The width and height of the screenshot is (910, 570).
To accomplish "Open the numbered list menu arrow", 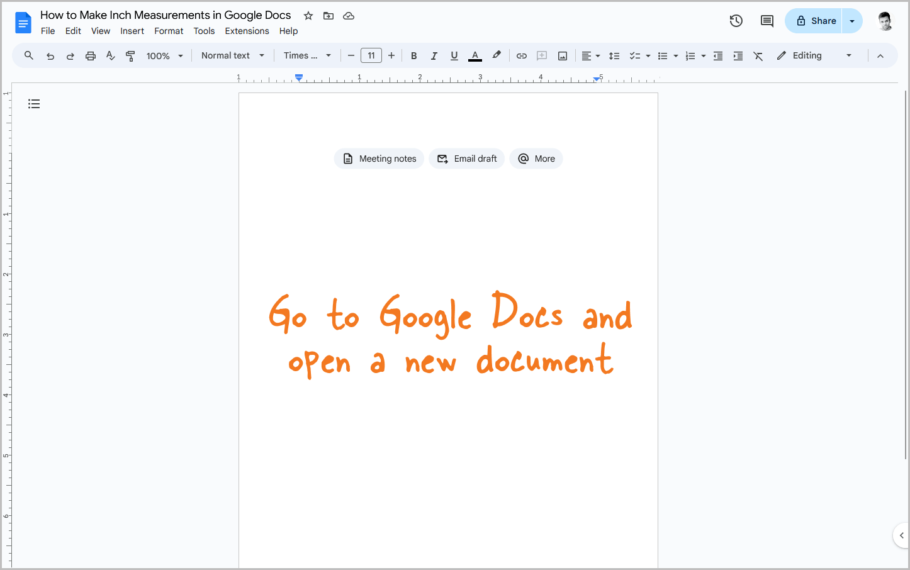I will (704, 56).
